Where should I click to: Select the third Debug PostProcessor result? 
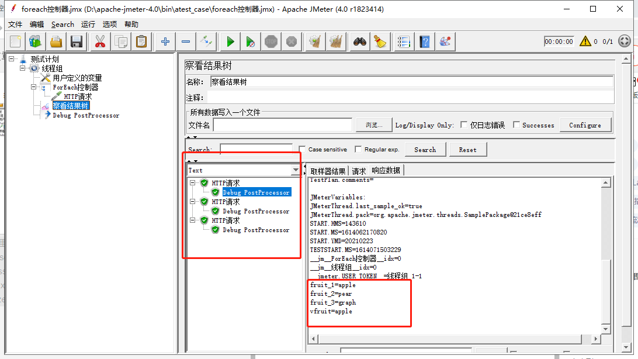[256, 230]
